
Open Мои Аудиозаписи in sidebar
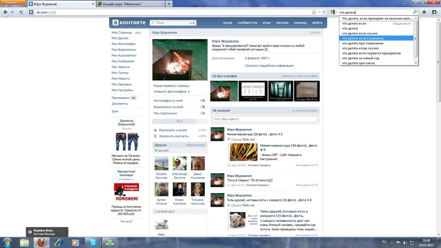[124, 55]
